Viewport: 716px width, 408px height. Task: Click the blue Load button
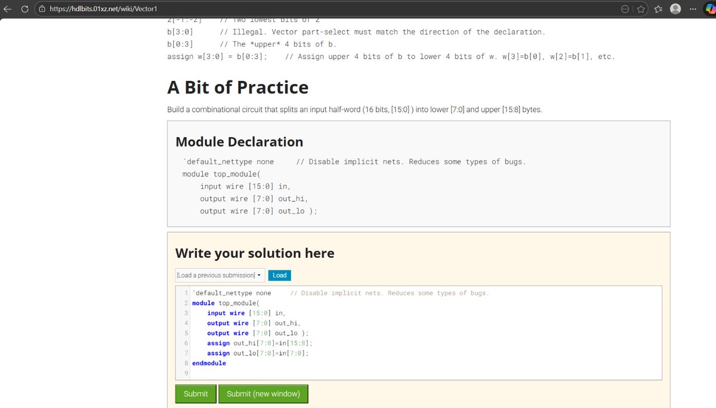[280, 275]
